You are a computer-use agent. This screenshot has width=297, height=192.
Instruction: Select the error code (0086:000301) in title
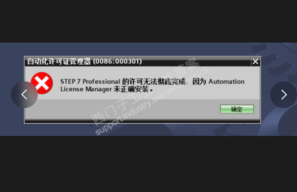[118, 61]
